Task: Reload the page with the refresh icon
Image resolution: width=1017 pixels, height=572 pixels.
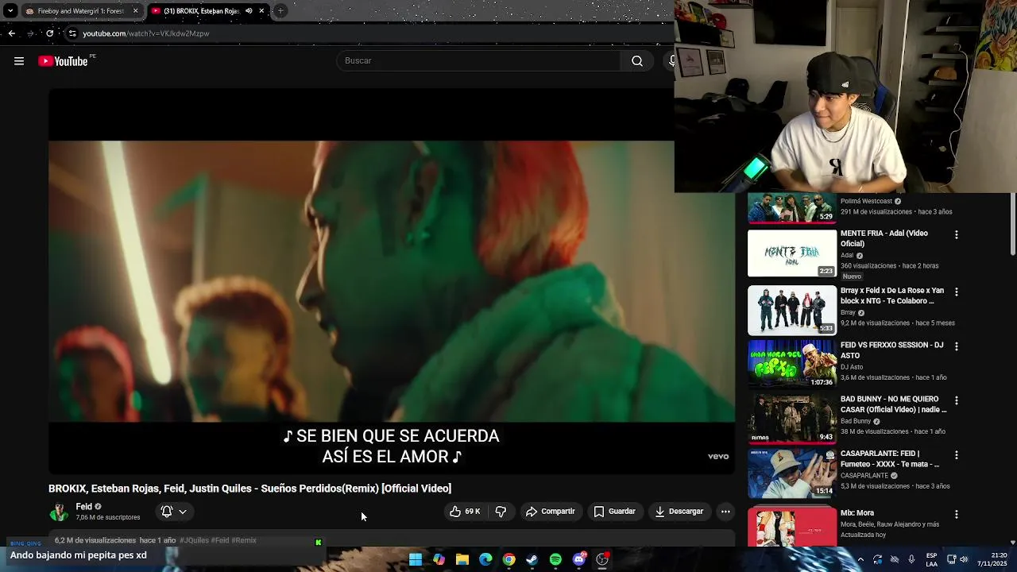Action: coord(49,33)
